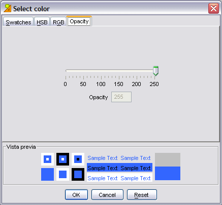Click slider track near the 100 mark

pyautogui.click(x=101, y=71)
